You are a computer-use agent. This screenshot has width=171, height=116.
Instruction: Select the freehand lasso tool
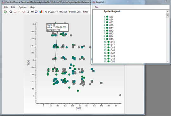(x=10, y=12)
